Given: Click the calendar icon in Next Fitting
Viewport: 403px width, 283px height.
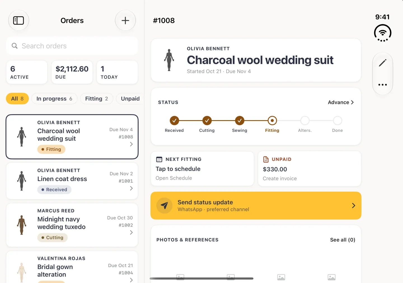Looking at the screenshot, I should tap(159, 160).
